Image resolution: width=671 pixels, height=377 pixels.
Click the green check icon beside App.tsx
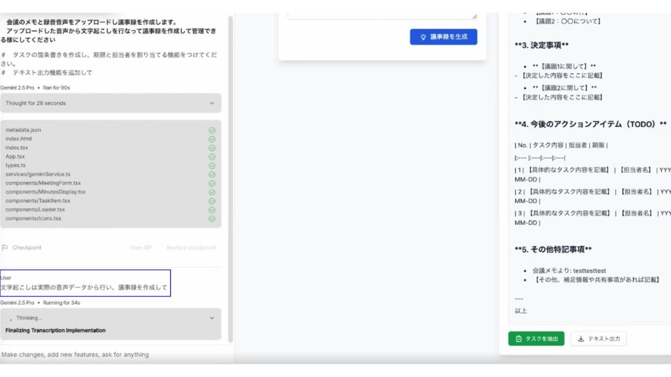[x=212, y=156]
